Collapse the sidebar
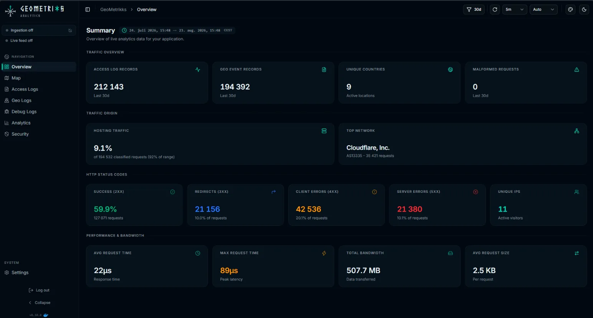 [x=40, y=303]
